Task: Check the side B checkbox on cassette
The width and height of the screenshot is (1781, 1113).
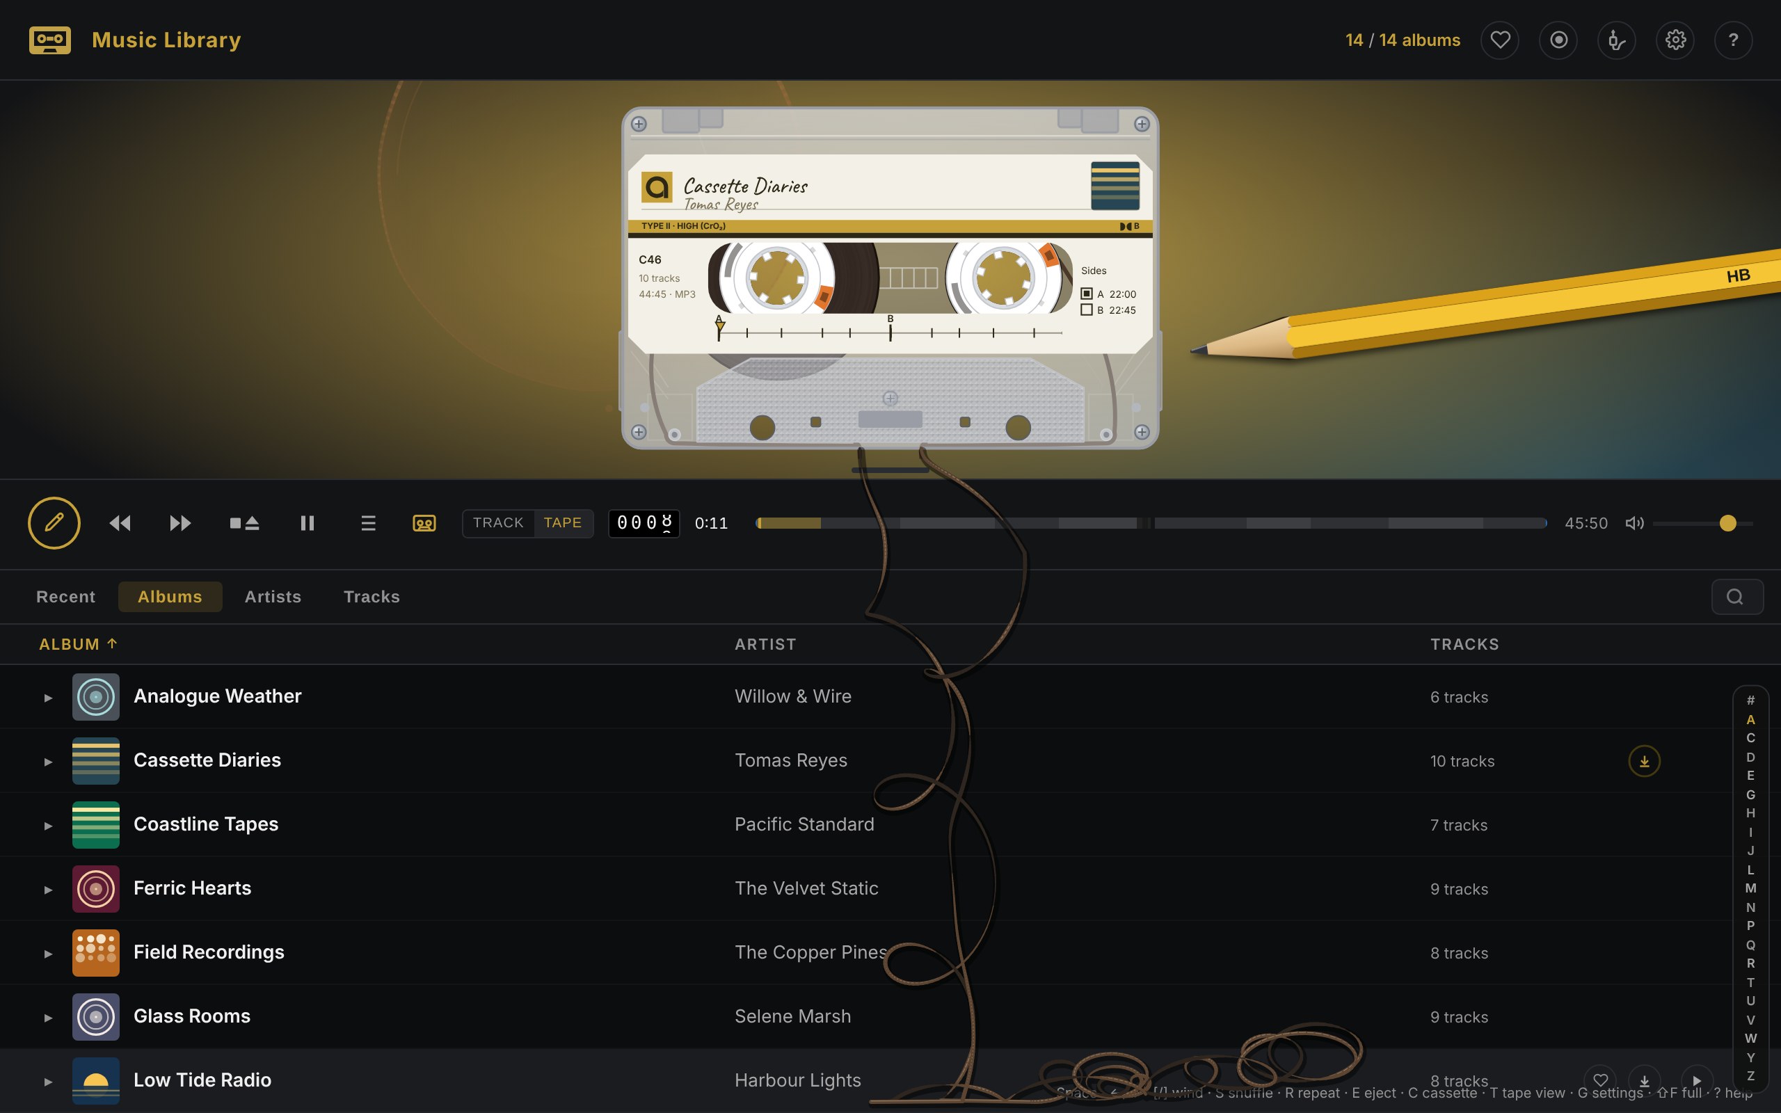Action: 1086,310
